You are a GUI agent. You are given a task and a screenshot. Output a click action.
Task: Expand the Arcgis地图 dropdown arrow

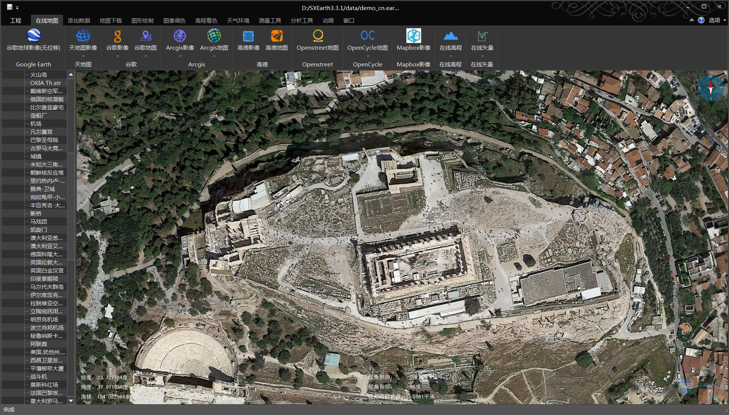point(214,56)
